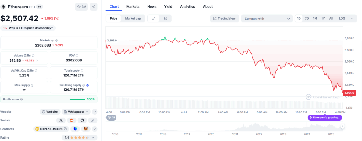
Task: Open the Reddit social link
Action: (71, 120)
